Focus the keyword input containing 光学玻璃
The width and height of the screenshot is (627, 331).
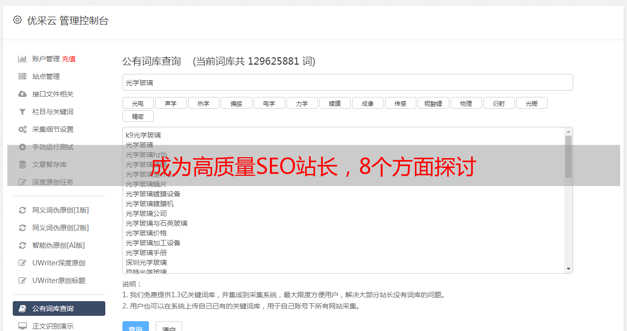coord(347,82)
